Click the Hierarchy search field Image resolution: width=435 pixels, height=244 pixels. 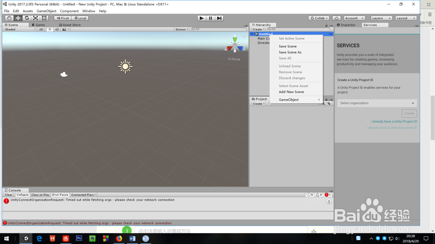pyautogui.click(x=298, y=29)
